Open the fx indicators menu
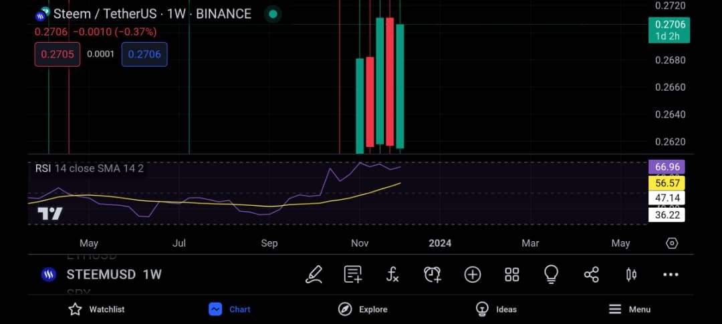722x324 pixels. coord(392,275)
